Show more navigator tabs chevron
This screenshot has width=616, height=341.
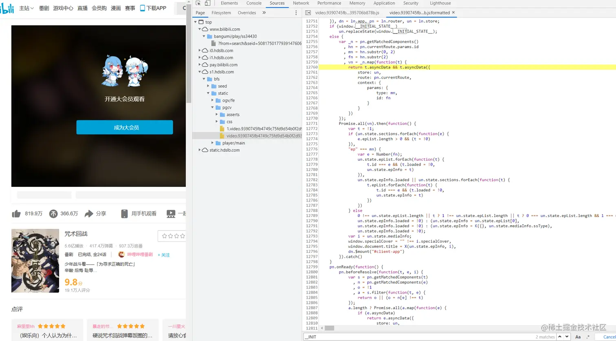tap(264, 13)
